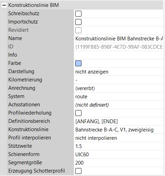Open Achsstationen '(nicht definiert)' field
Screen dimensions: 165x176
click(119, 105)
